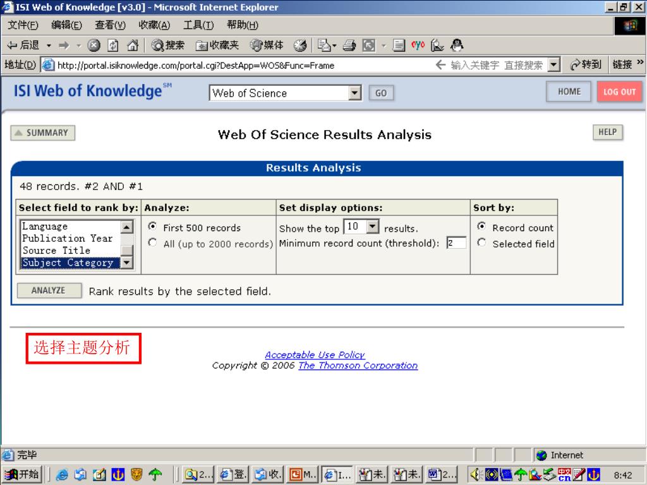This screenshot has width=647, height=485.
Task: Click the field list scroll-up arrow
Action: pyautogui.click(x=126, y=227)
